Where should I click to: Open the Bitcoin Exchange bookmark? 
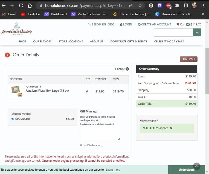click(x=132, y=14)
